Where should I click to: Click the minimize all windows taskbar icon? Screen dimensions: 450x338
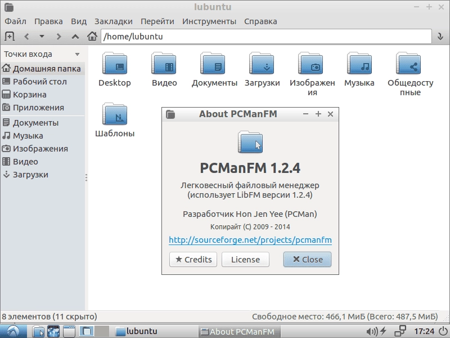click(x=69, y=331)
